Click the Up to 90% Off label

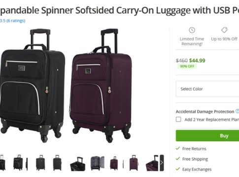224,39
